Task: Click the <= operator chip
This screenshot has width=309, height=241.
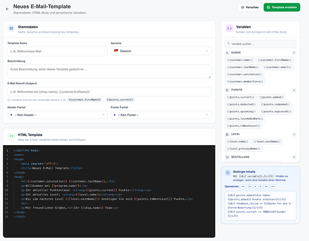Action: coord(273,187)
